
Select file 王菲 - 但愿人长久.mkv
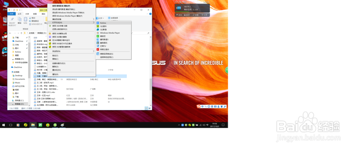46,92
